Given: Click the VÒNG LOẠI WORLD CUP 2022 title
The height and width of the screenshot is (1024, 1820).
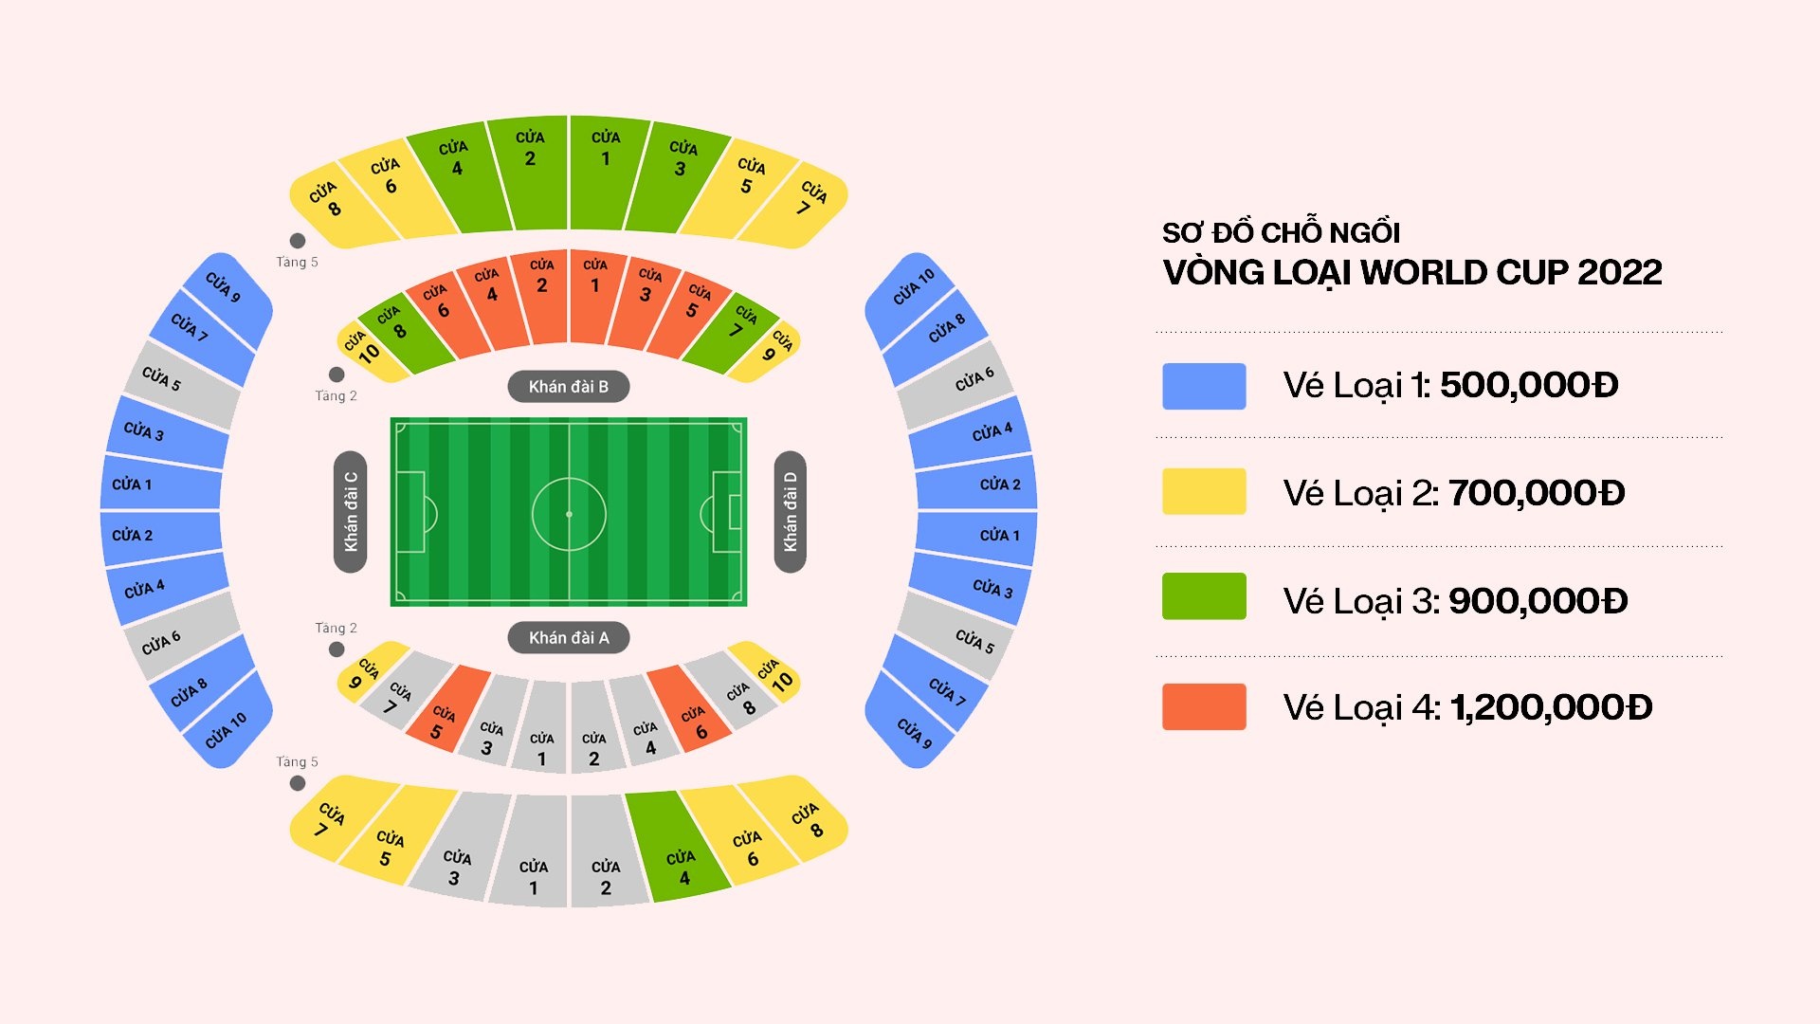Looking at the screenshot, I should click(x=1411, y=273).
